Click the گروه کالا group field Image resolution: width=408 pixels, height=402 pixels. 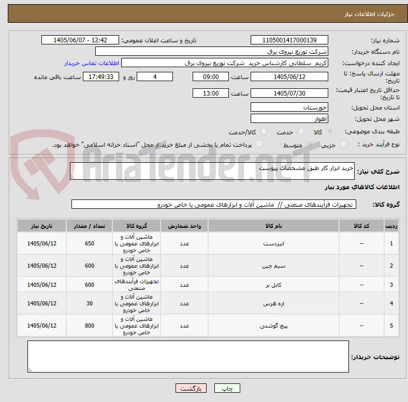point(214,205)
